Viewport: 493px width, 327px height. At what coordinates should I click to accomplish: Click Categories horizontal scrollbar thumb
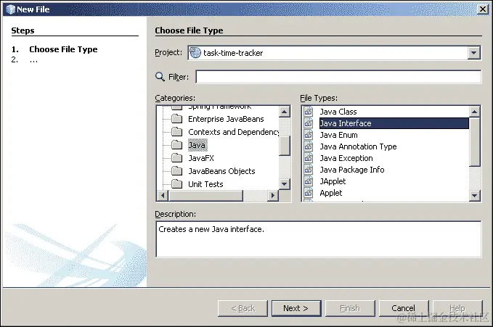[205, 195]
